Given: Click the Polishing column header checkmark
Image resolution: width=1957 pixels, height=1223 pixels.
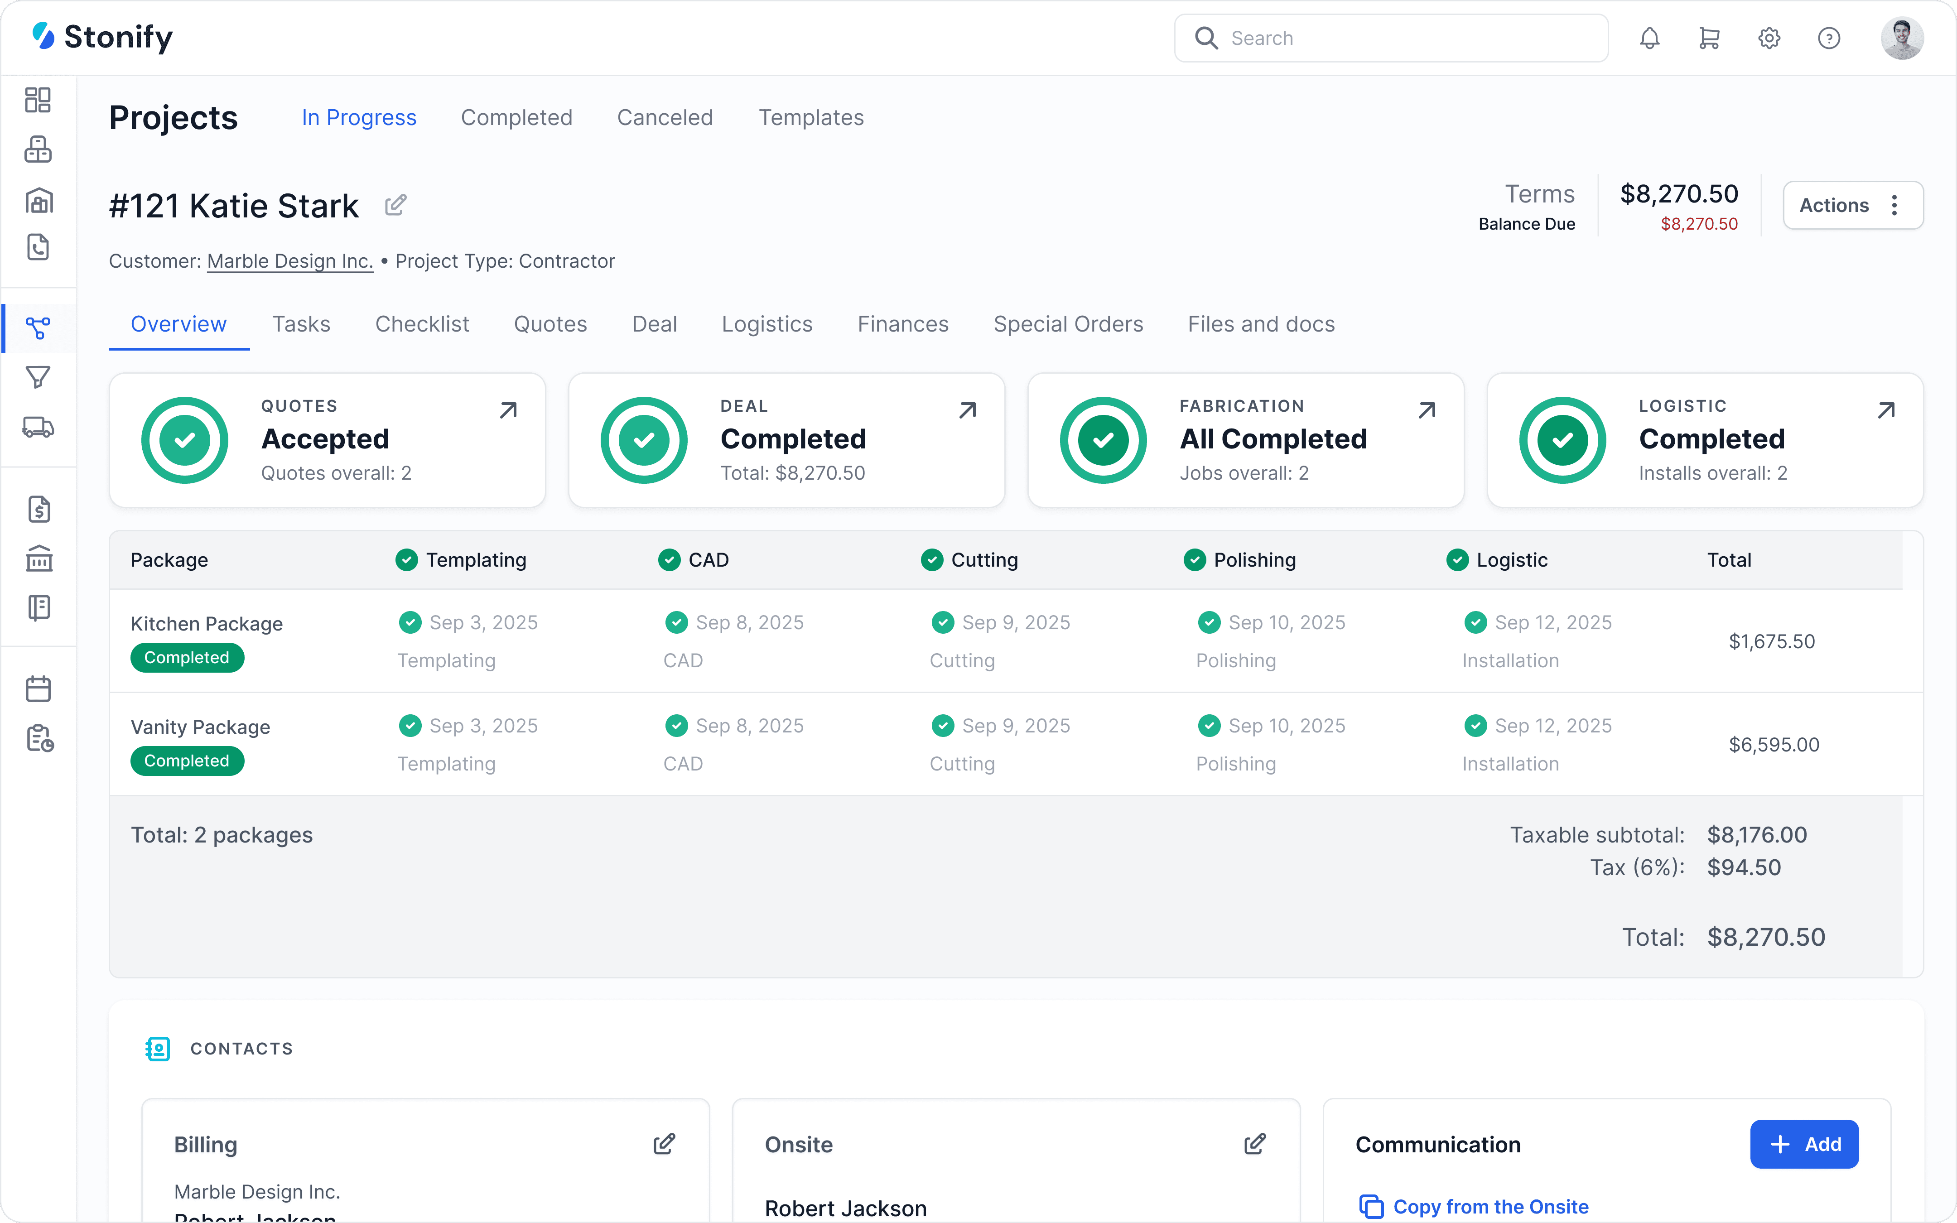Looking at the screenshot, I should click(1195, 560).
